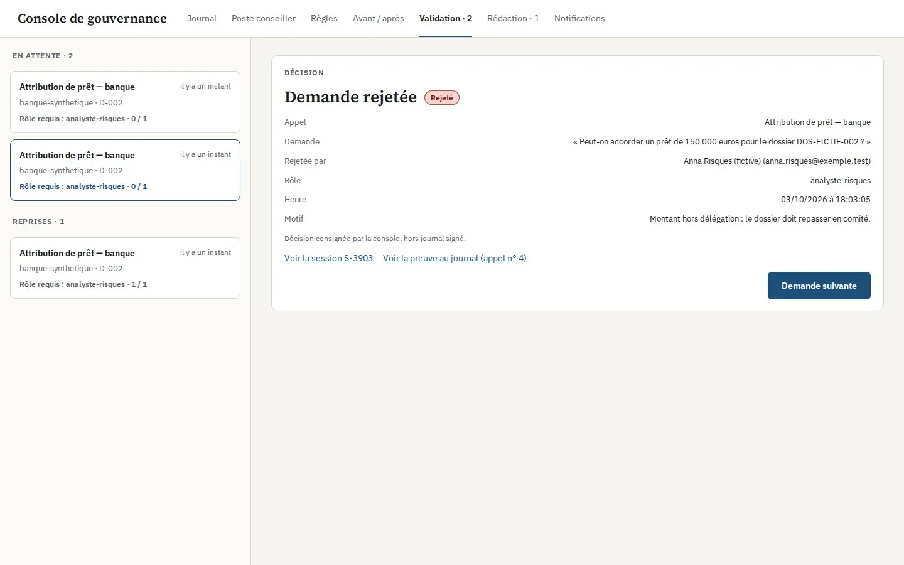Click the Demande suivante button

tap(819, 286)
